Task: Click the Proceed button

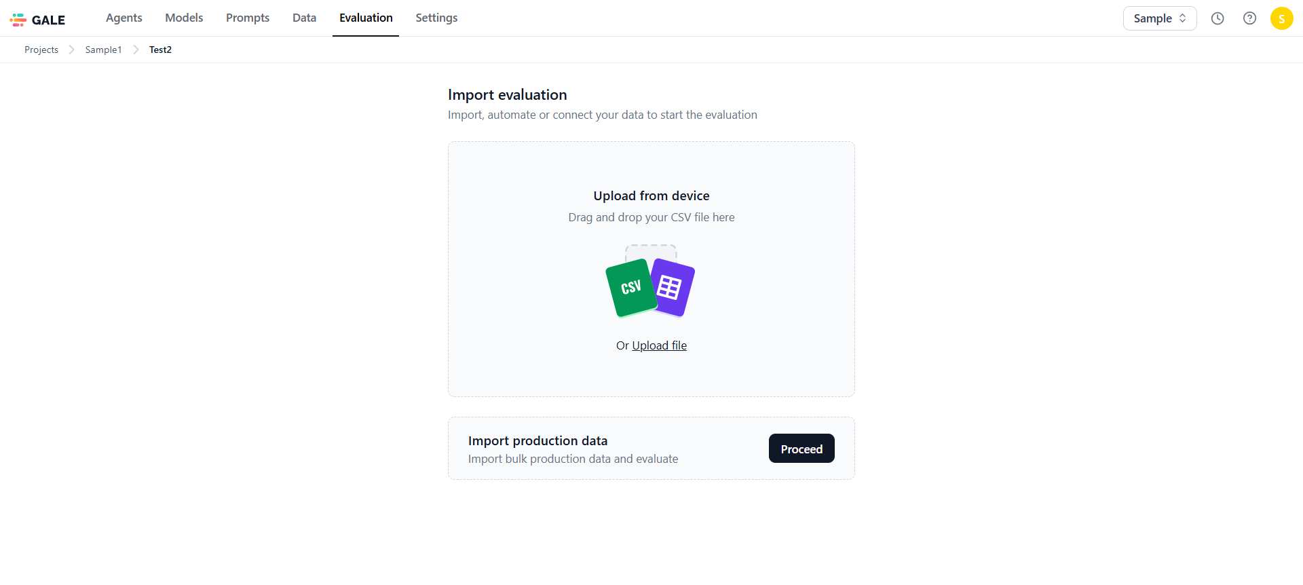Action: (x=801, y=449)
